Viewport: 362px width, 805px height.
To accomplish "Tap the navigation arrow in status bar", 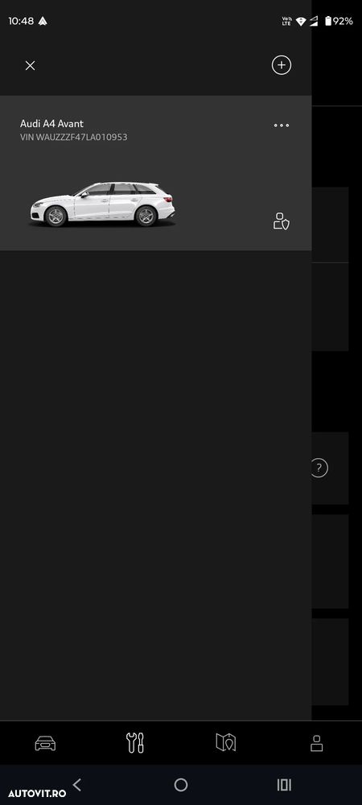I will [43, 21].
